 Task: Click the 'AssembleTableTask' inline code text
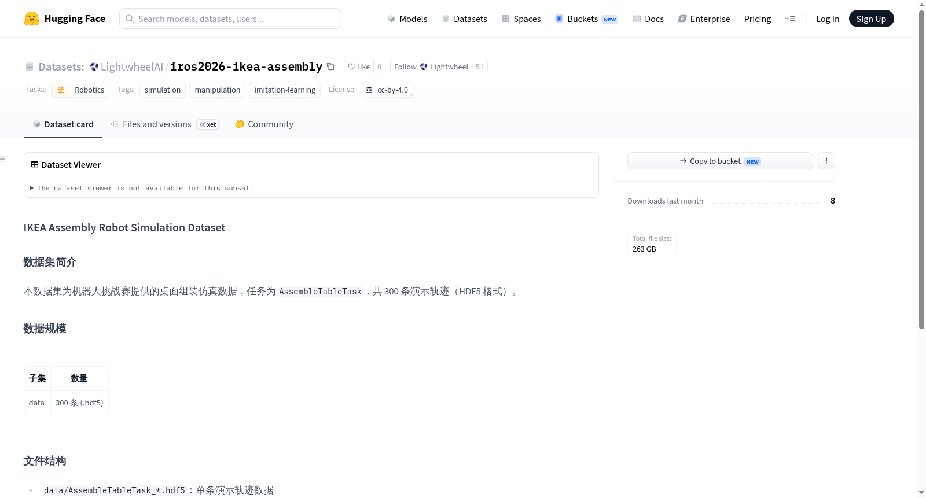pos(320,292)
